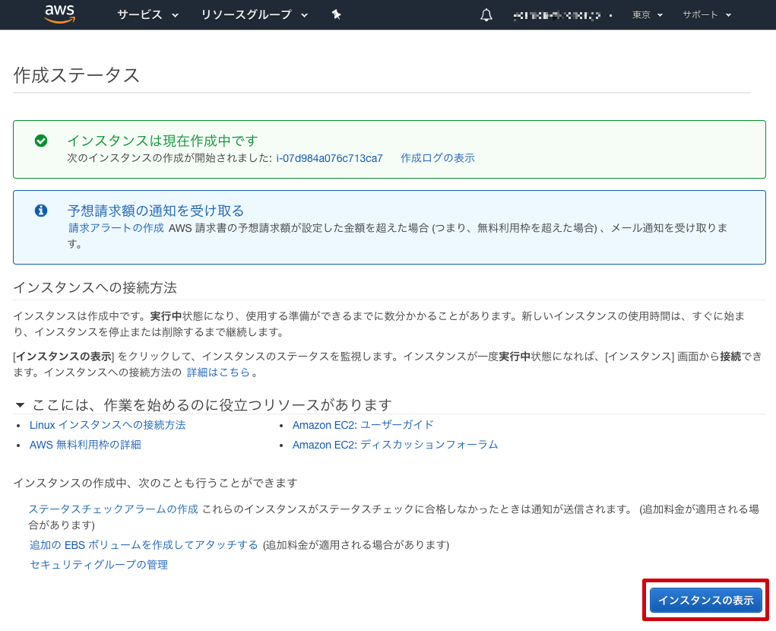Click the 作成ログの表示 link

tap(438, 158)
